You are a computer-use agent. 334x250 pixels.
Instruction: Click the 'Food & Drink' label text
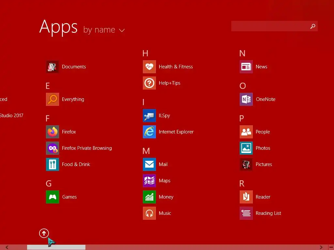pyautogui.click(x=76, y=164)
